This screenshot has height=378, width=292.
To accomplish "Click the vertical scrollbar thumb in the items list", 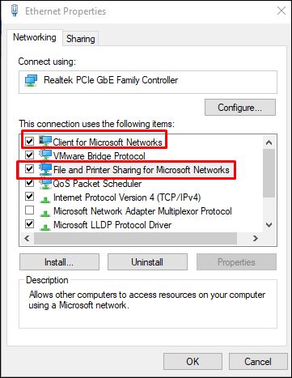I will tap(269, 172).
